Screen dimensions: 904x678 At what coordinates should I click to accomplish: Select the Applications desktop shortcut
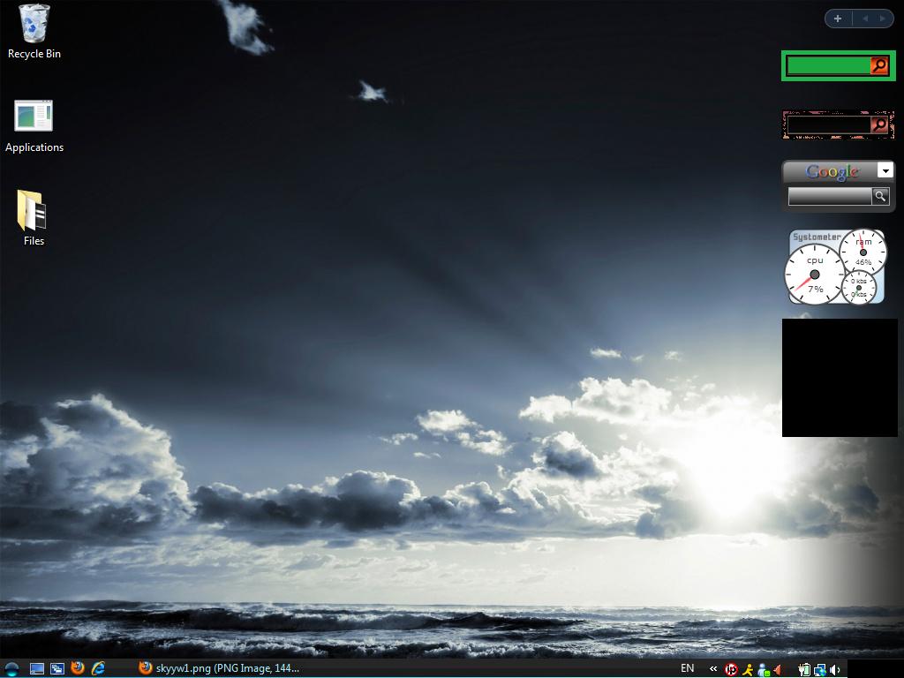tap(34, 126)
